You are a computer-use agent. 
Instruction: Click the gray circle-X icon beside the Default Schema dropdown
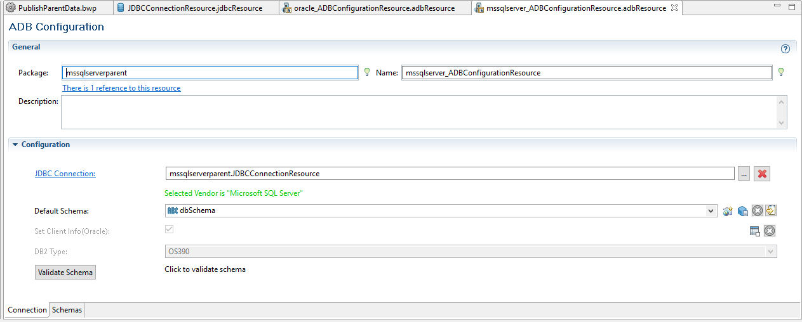coord(757,211)
